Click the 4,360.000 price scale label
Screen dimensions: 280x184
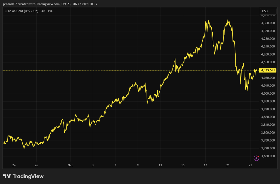click(x=268, y=23)
